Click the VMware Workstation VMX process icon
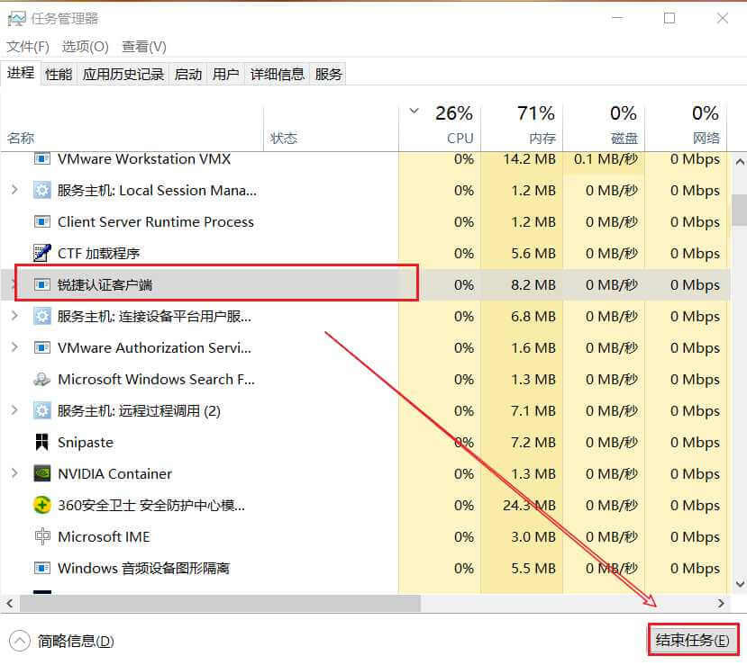 42,158
